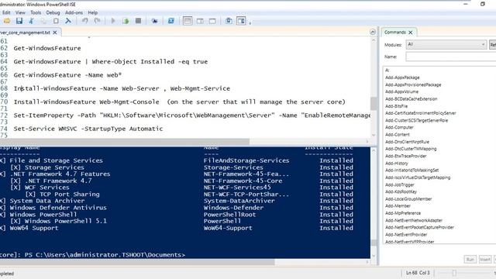Clear the console pane with the toolbar icon

point(68,21)
